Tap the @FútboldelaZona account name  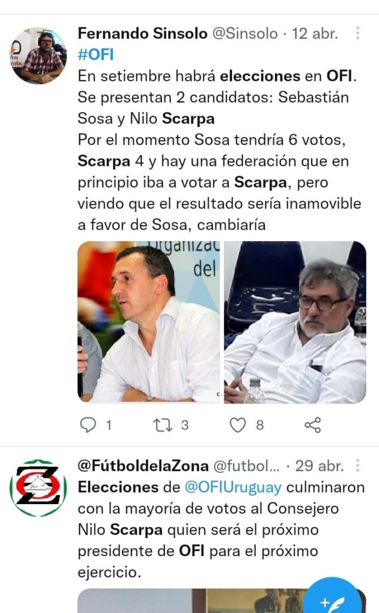pos(143,466)
